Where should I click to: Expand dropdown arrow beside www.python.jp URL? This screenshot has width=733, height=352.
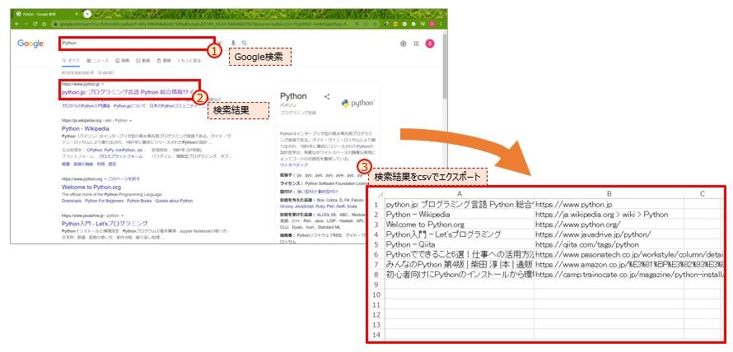(102, 85)
